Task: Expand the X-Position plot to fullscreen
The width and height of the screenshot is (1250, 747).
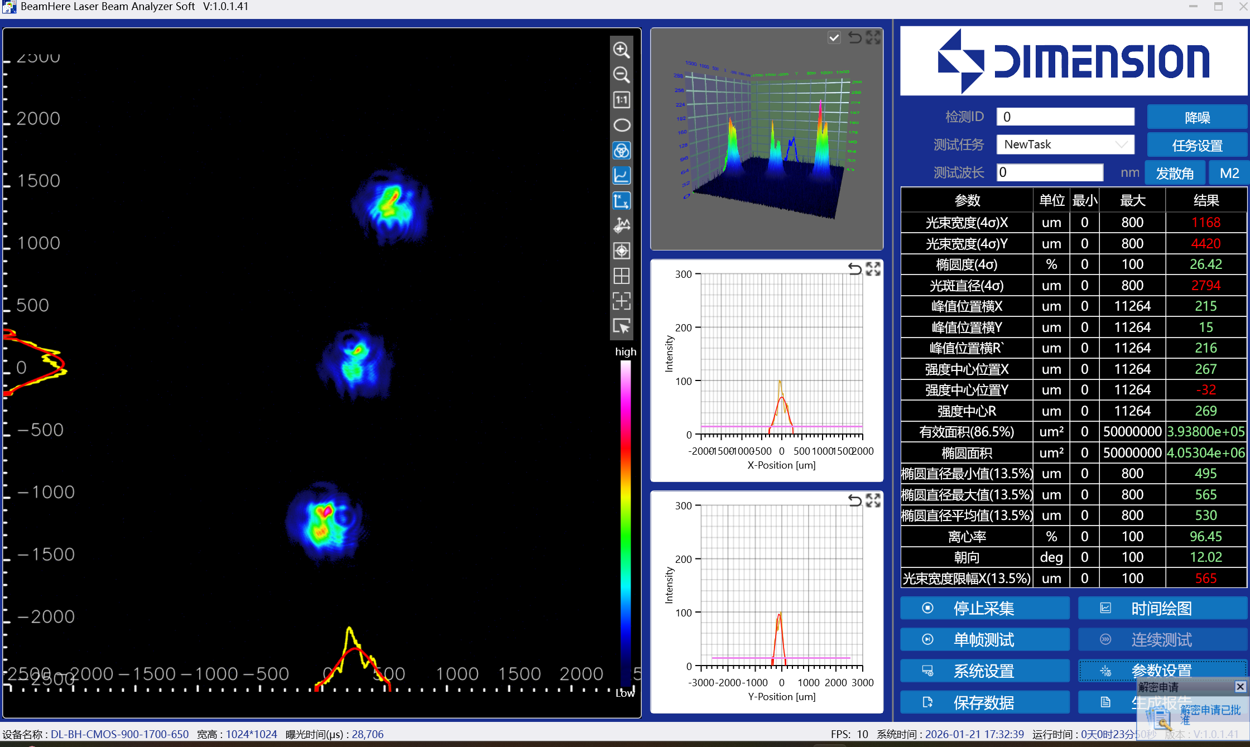Action: point(873,269)
